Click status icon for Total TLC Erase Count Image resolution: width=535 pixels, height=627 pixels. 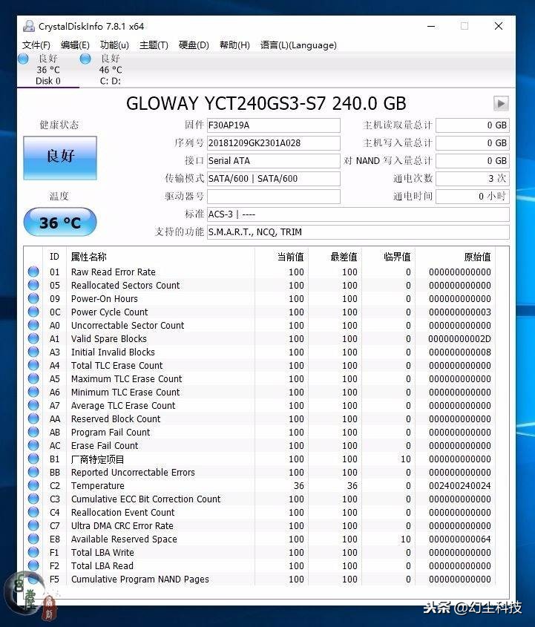pyautogui.click(x=33, y=365)
